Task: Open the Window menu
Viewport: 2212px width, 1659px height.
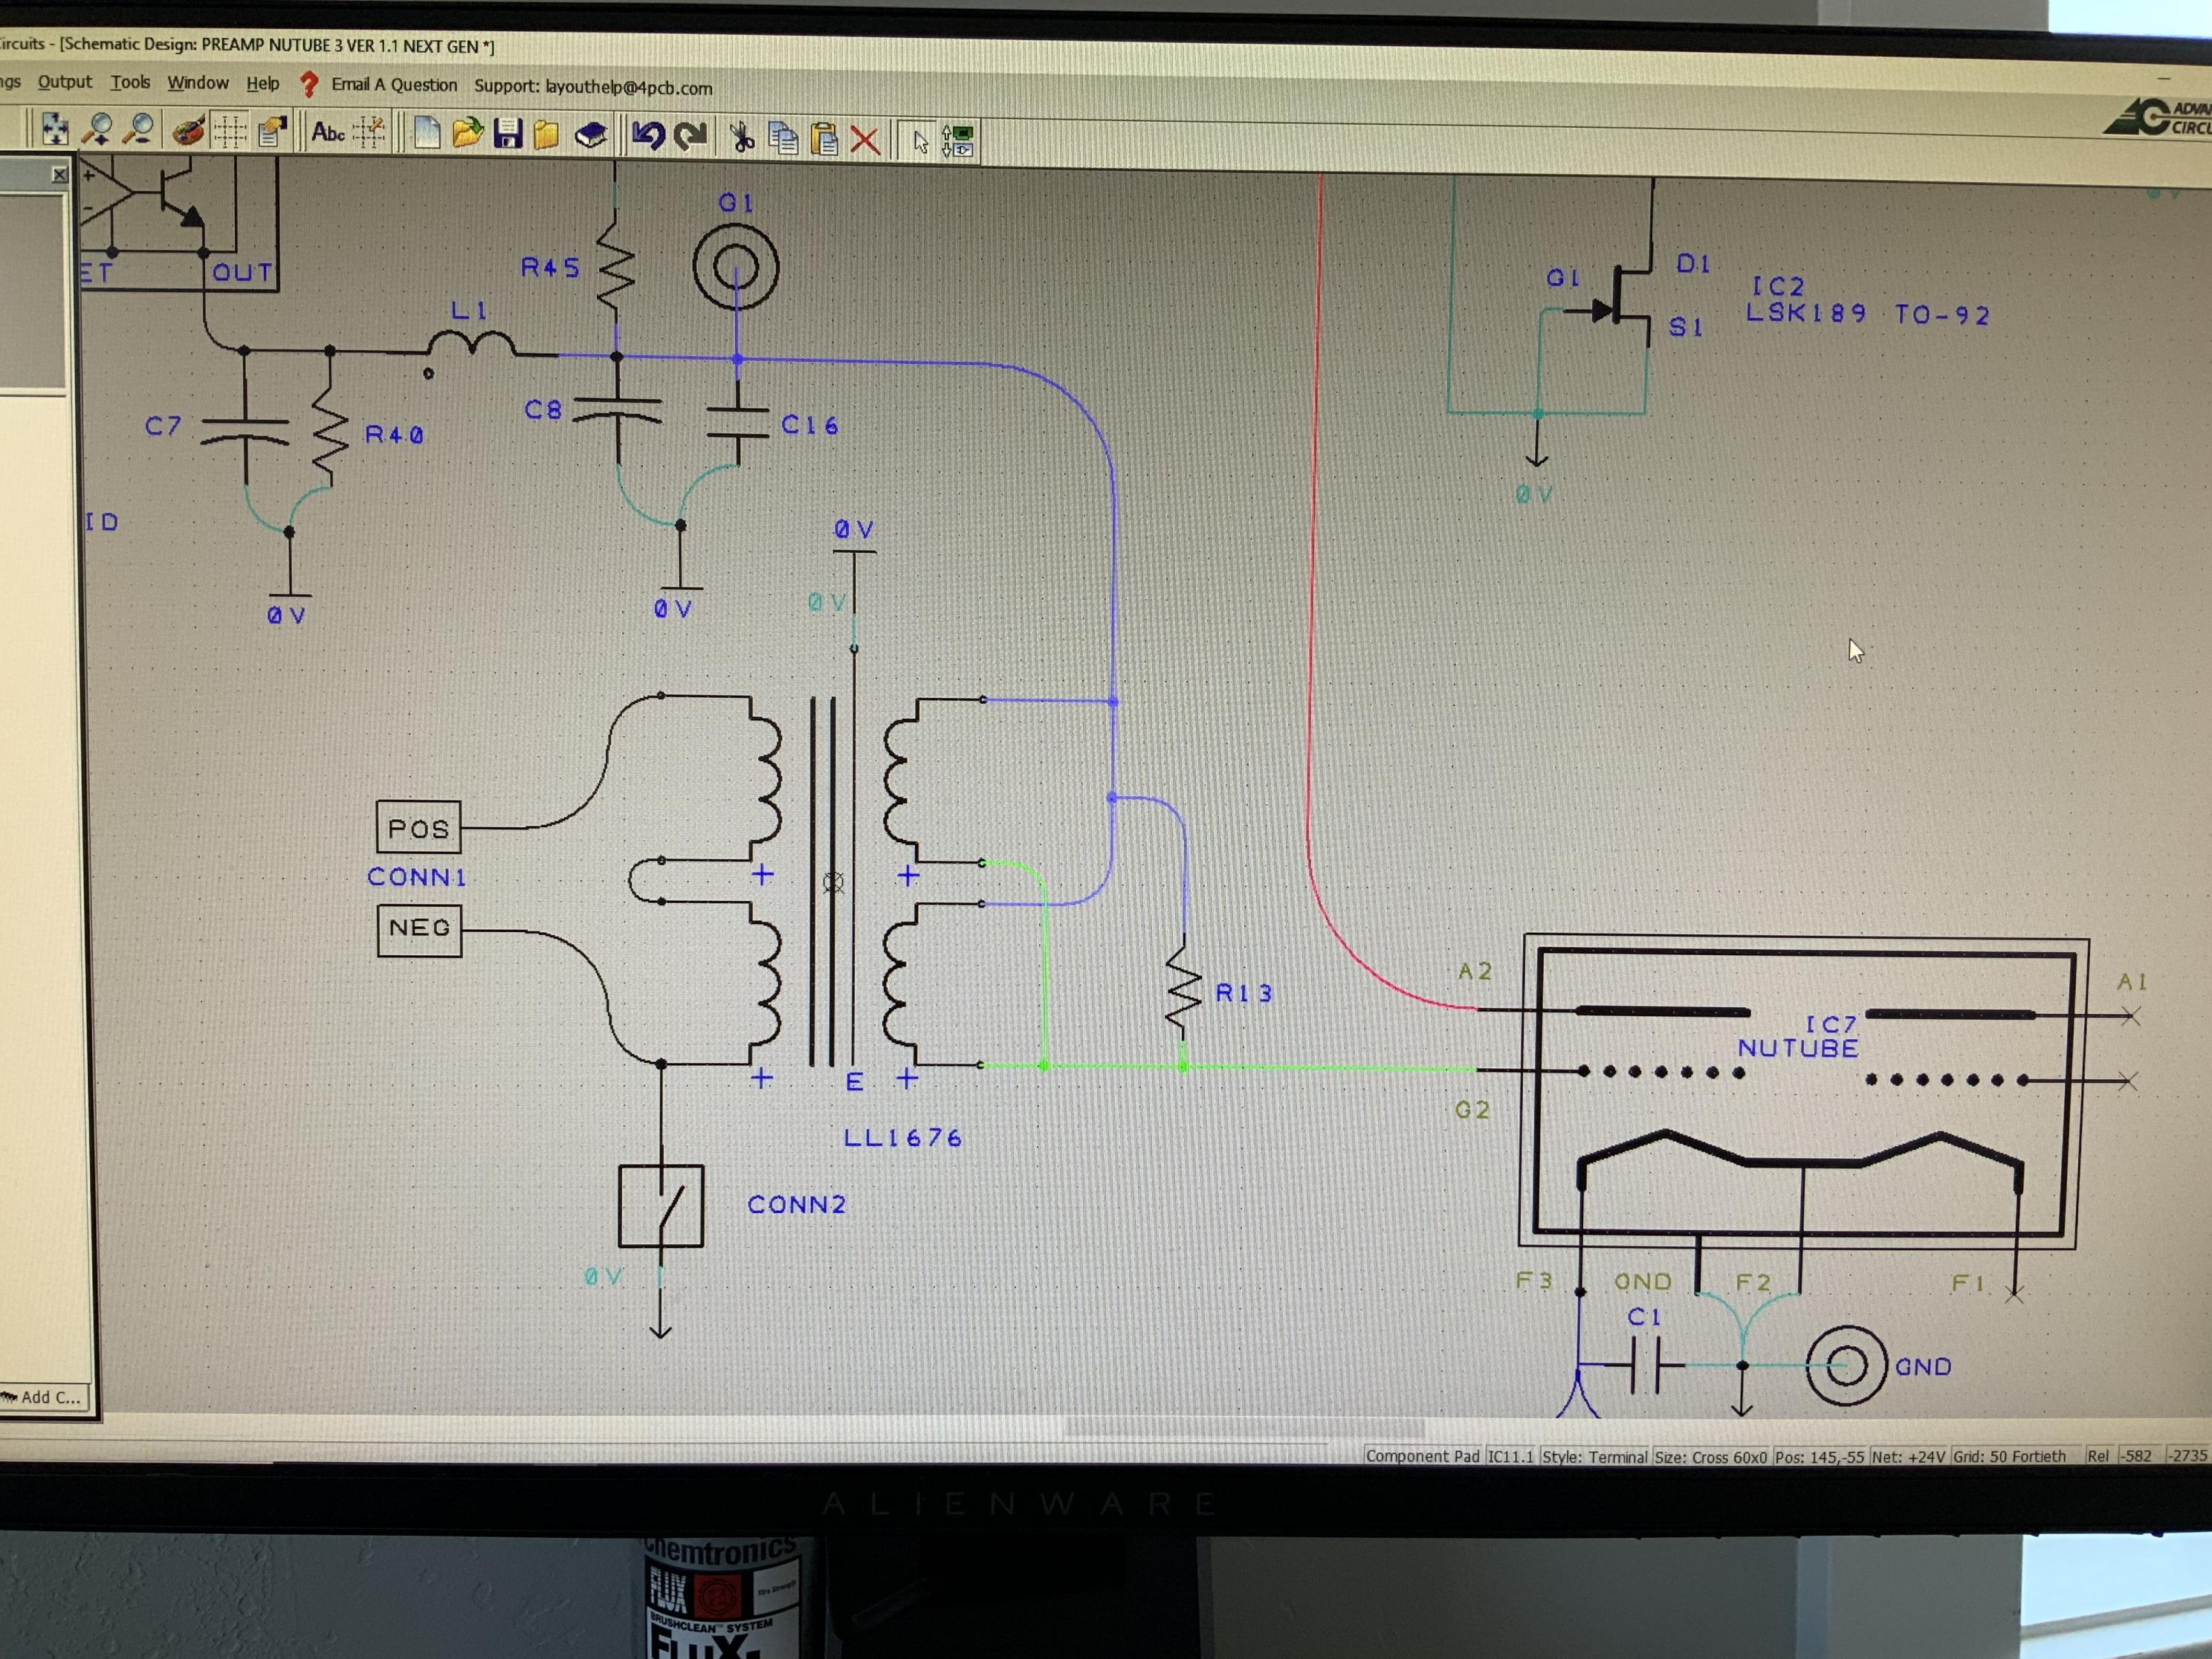Action: coord(198,83)
